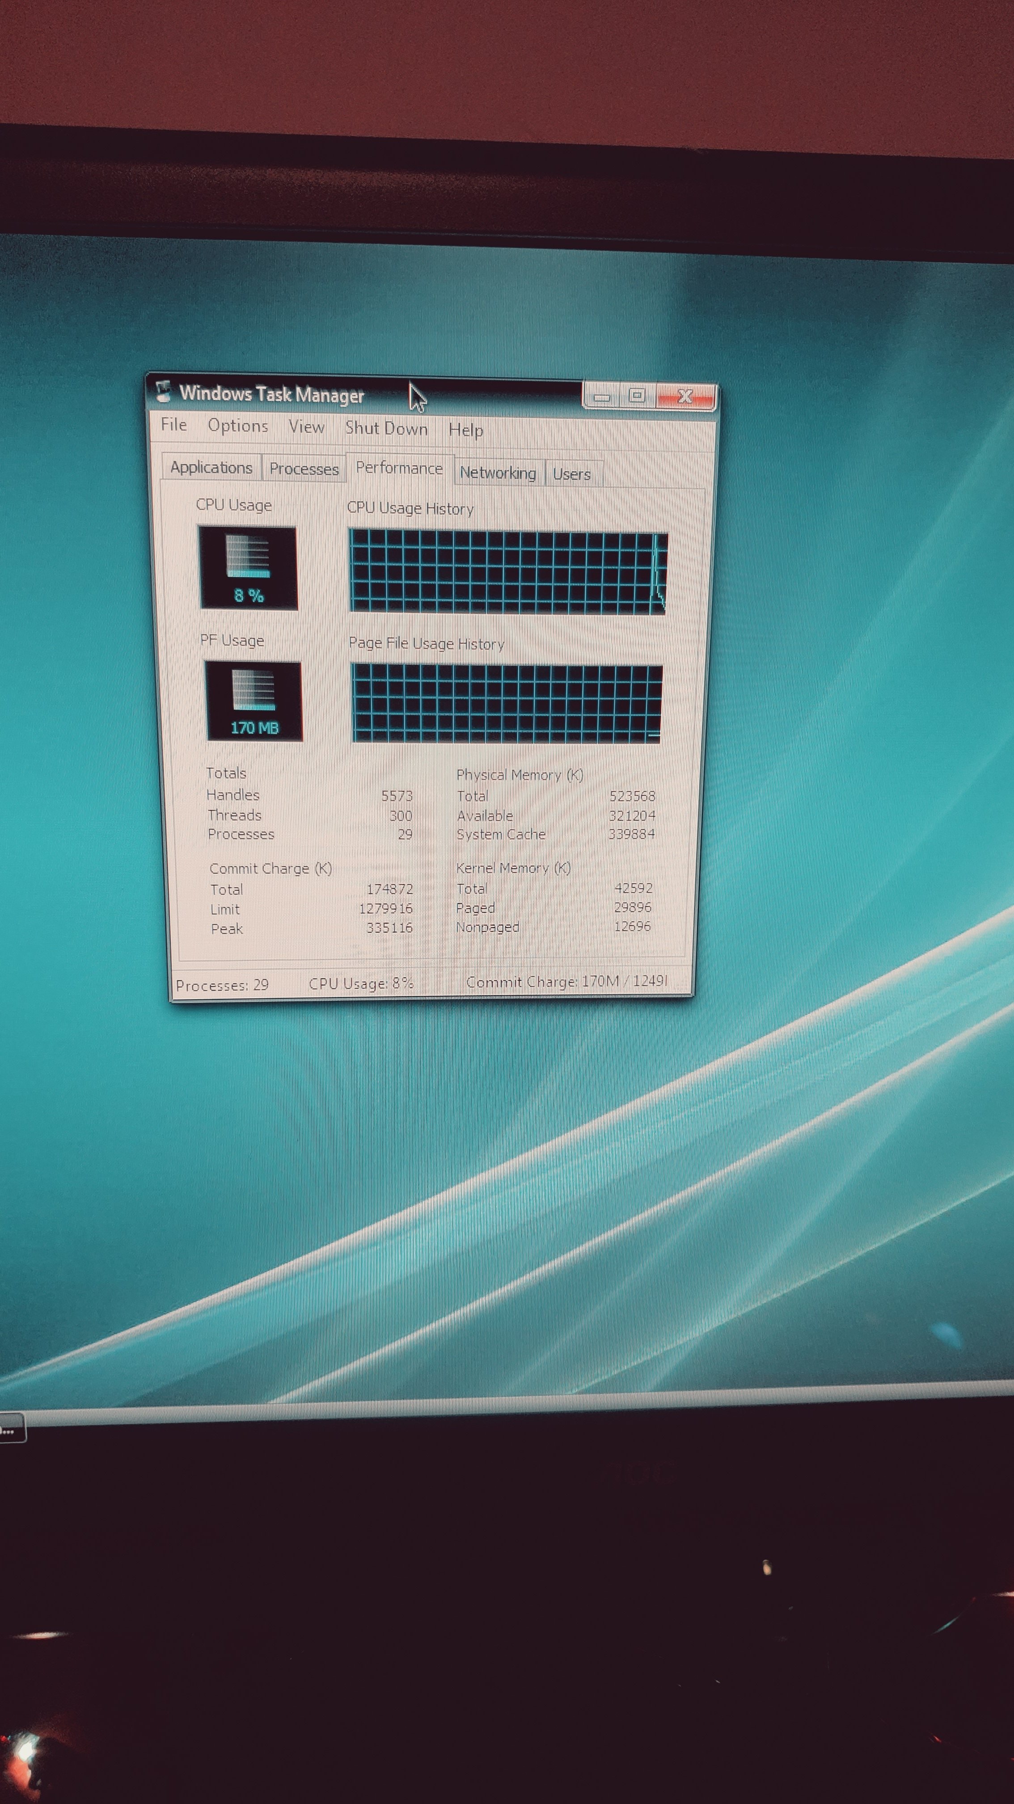The width and height of the screenshot is (1014, 1804).
Task: Maximize the Task Manager window
Action: tap(637, 396)
